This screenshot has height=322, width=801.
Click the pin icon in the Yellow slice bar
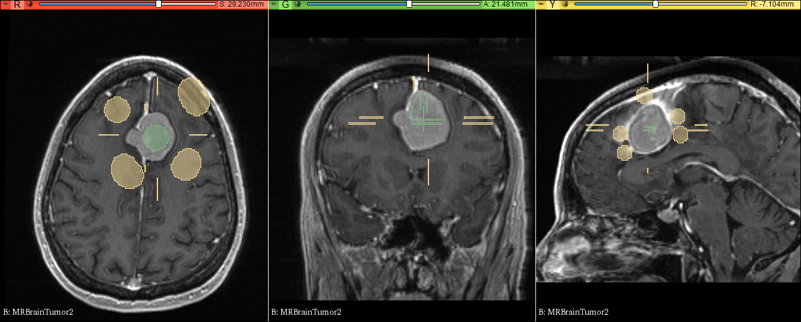[x=541, y=4]
